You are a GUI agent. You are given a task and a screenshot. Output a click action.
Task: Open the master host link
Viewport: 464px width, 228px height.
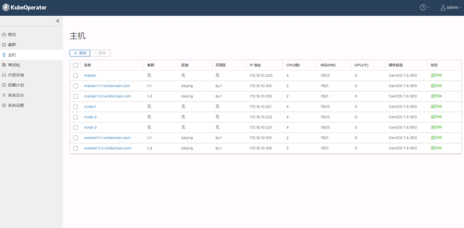[x=90, y=76]
